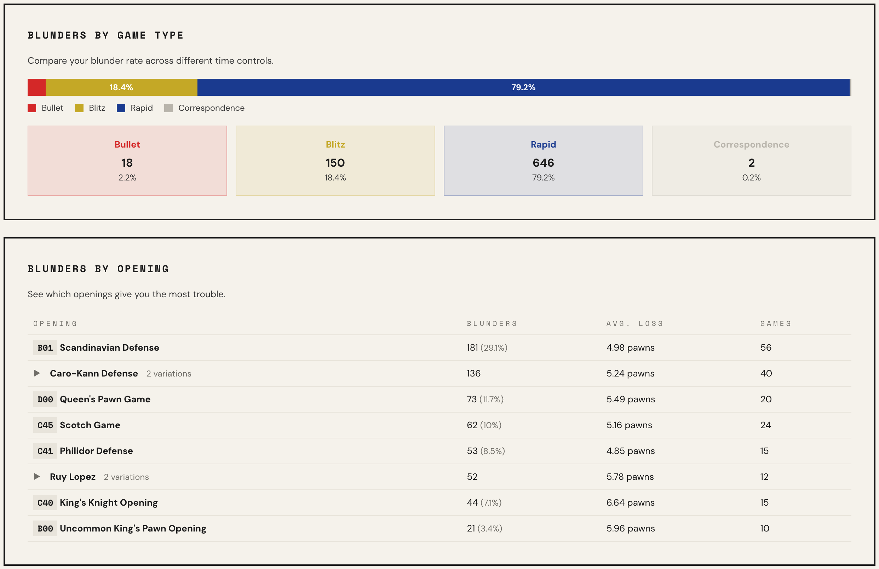Click the Bullet red legend swatch
Viewport: 879px width, 569px height.
pyautogui.click(x=32, y=108)
